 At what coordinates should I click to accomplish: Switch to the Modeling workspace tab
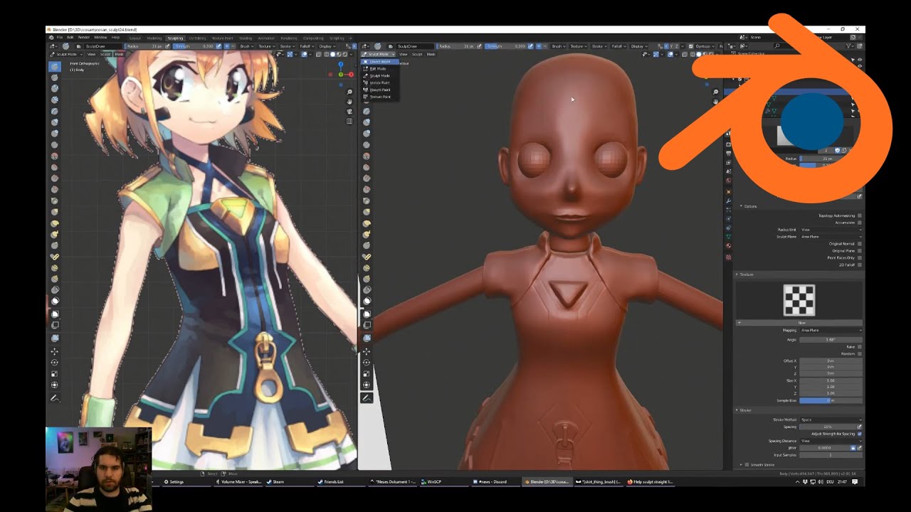(154, 38)
